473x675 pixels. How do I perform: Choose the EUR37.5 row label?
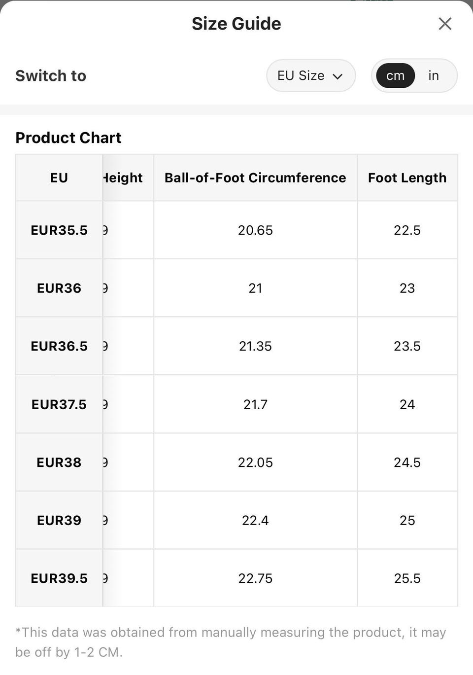59,404
